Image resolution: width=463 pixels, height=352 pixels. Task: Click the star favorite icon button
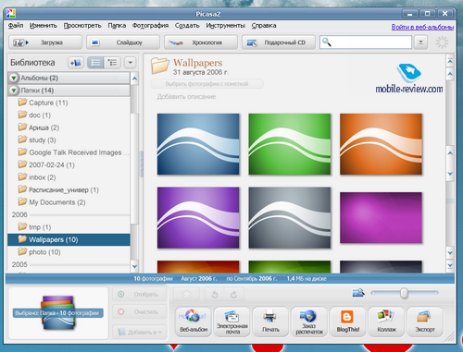[x=187, y=295]
